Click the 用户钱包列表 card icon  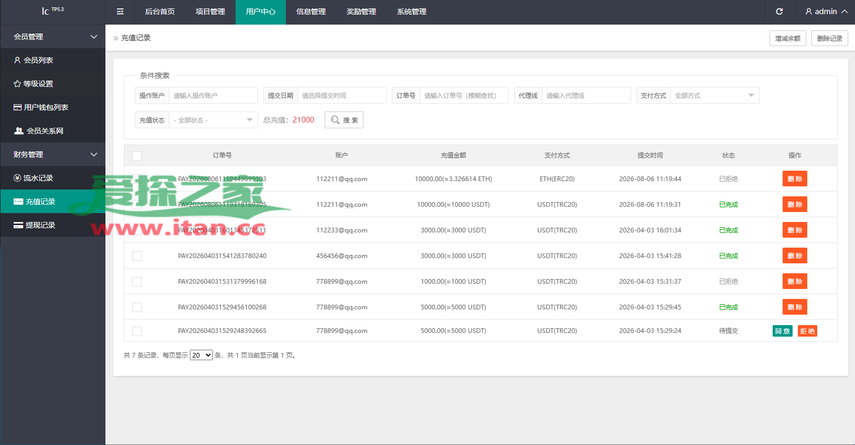[17, 107]
